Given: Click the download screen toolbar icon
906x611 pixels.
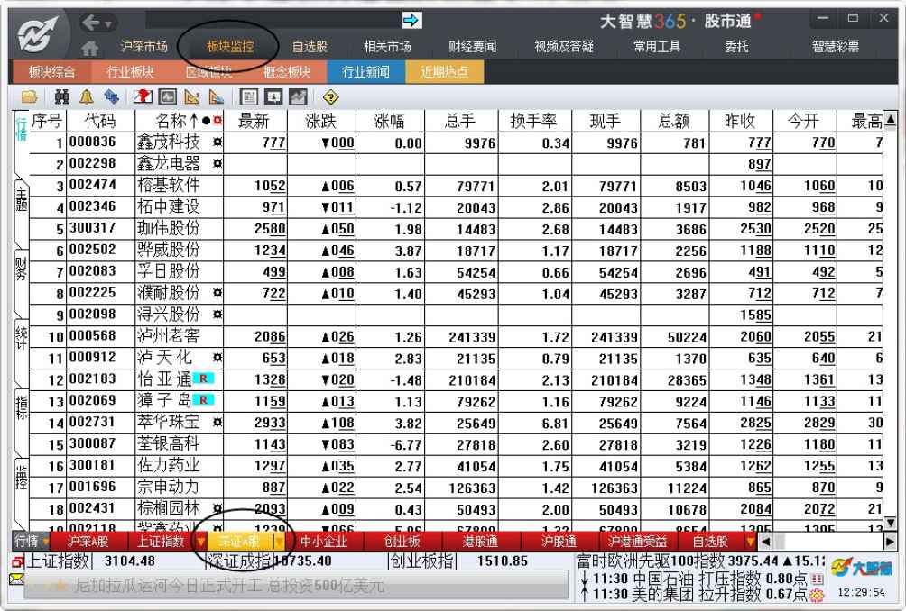Looking at the screenshot, I should (273, 97).
